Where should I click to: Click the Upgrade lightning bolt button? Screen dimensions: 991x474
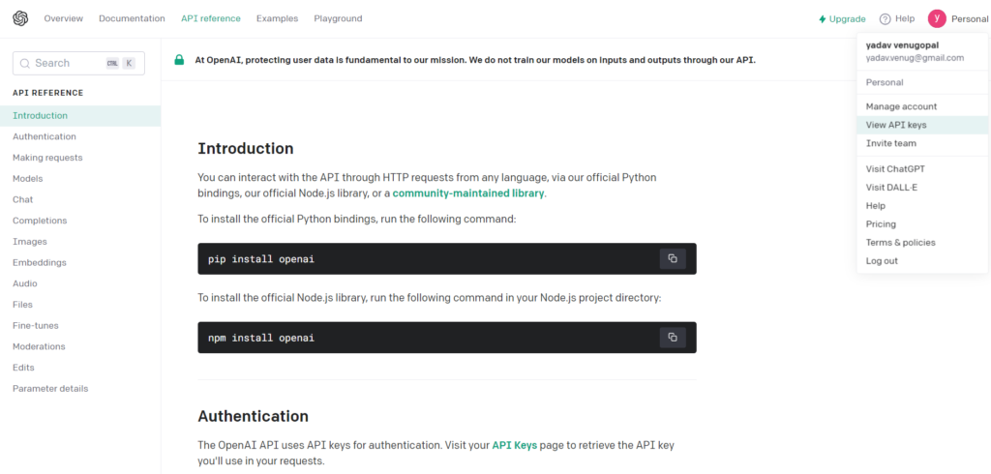click(x=842, y=19)
